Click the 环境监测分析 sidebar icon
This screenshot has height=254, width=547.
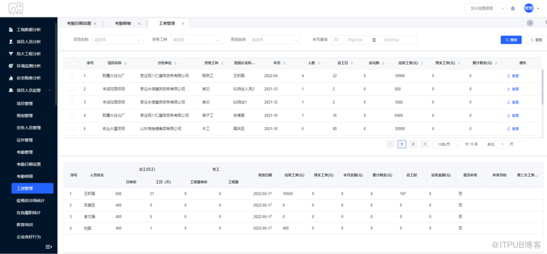click(x=10, y=66)
